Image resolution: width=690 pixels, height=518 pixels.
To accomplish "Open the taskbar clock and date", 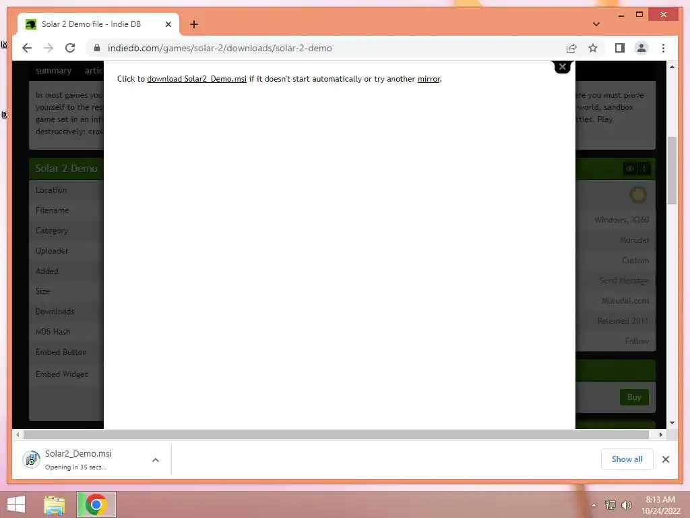I will pyautogui.click(x=660, y=505).
